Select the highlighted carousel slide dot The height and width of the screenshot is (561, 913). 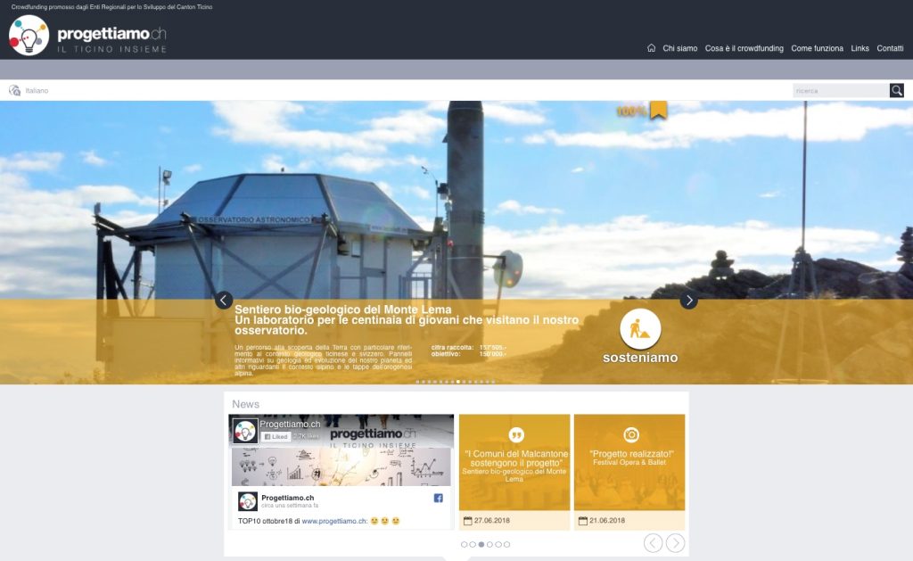(456, 379)
